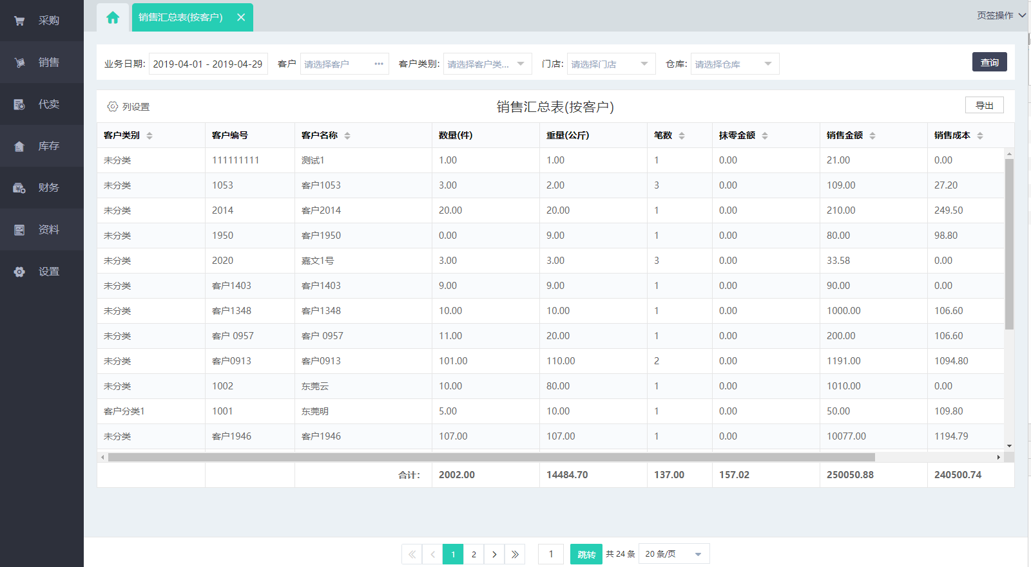
Task: Click the 查询 search button
Action: tap(989, 62)
